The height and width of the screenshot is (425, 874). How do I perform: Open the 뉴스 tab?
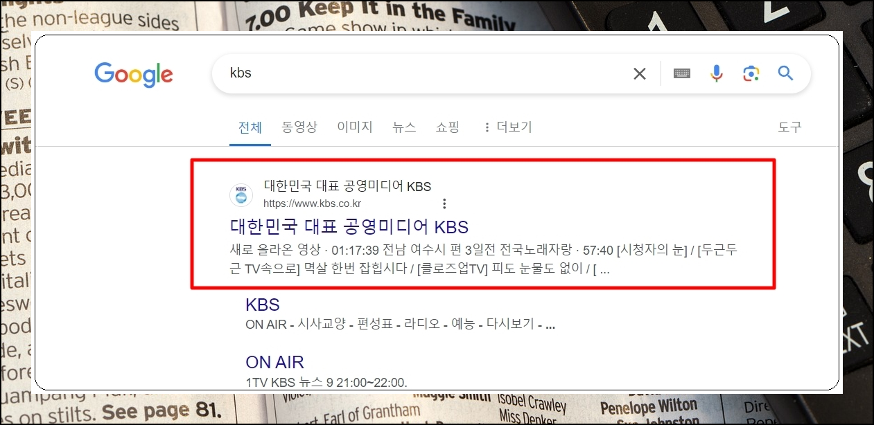point(404,127)
